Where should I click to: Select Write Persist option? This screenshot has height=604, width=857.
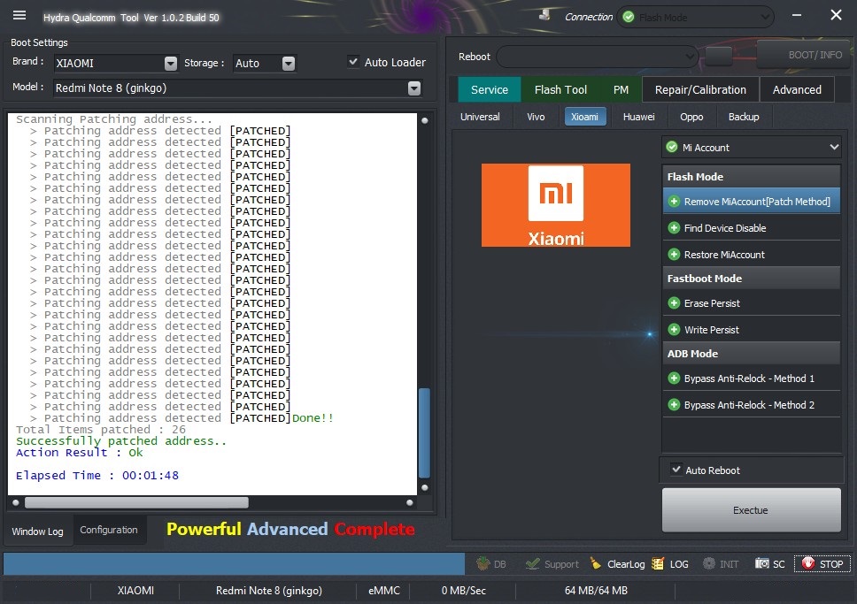point(751,329)
